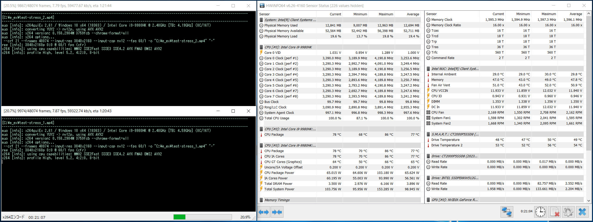The height and width of the screenshot is (222, 593).
Task: Select the CPU Package Power row
Action: [x=339, y=173]
